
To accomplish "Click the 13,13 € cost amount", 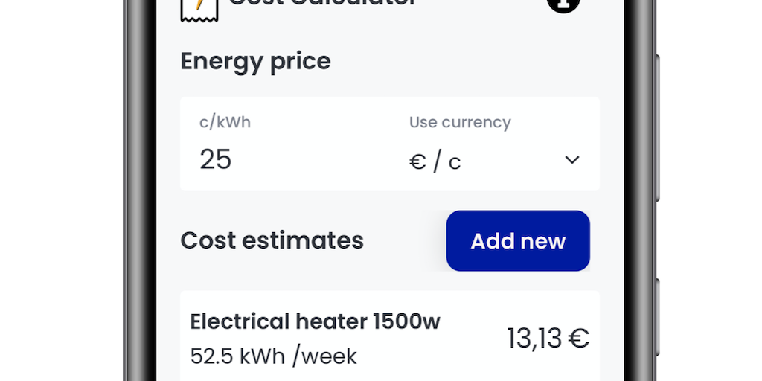I will pyautogui.click(x=548, y=338).
